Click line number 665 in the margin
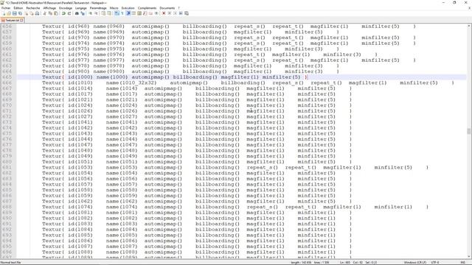The width and height of the screenshot is (472, 265). tap(7, 77)
